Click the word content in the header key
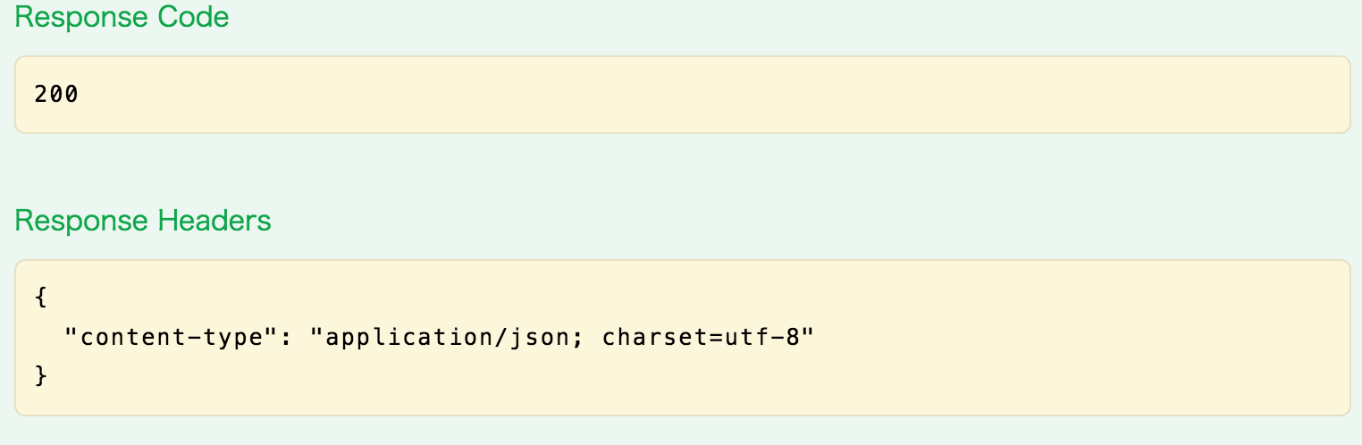 [131, 339]
